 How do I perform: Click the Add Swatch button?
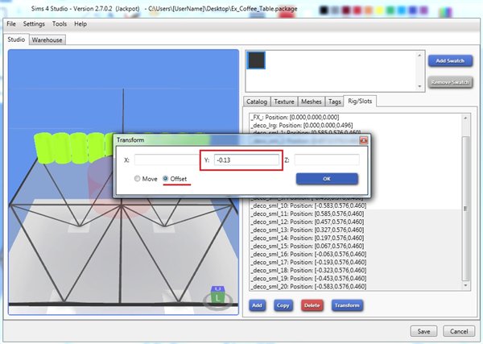pyautogui.click(x=449, y=60)
